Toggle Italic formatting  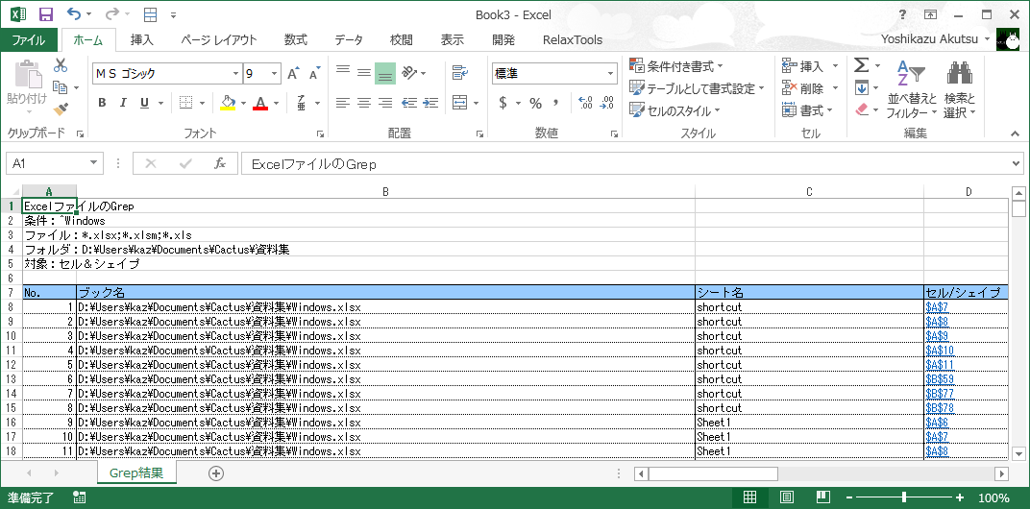123,103
